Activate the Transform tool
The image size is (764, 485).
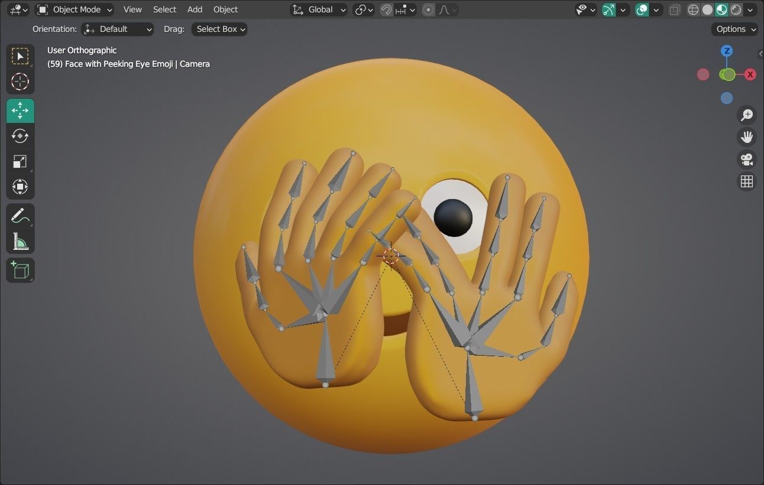[20, 187]
